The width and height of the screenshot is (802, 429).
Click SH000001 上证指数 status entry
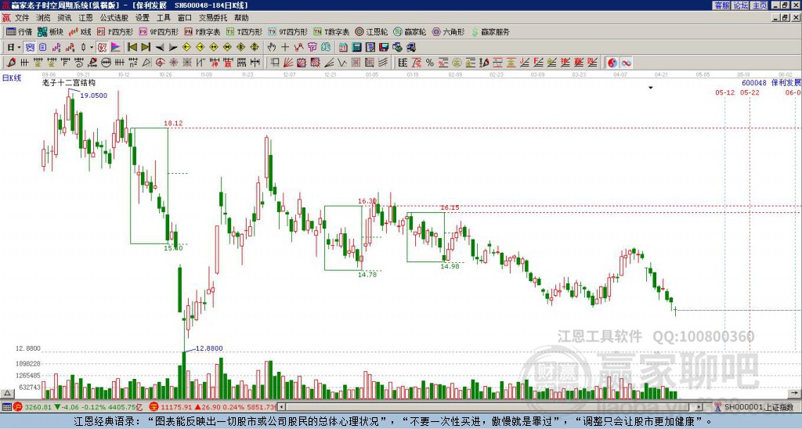point(757,407)
